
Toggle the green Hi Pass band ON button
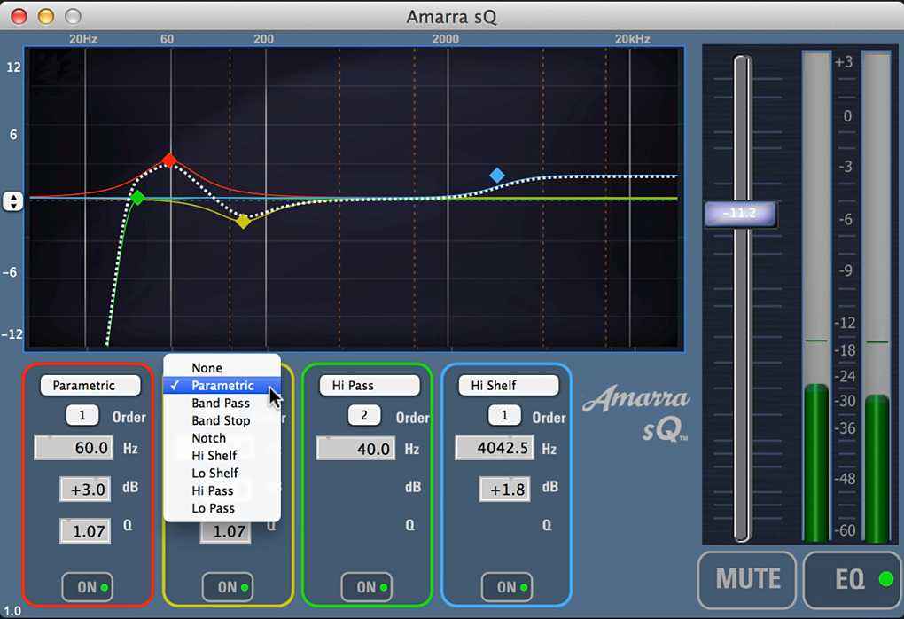point(366,587)
